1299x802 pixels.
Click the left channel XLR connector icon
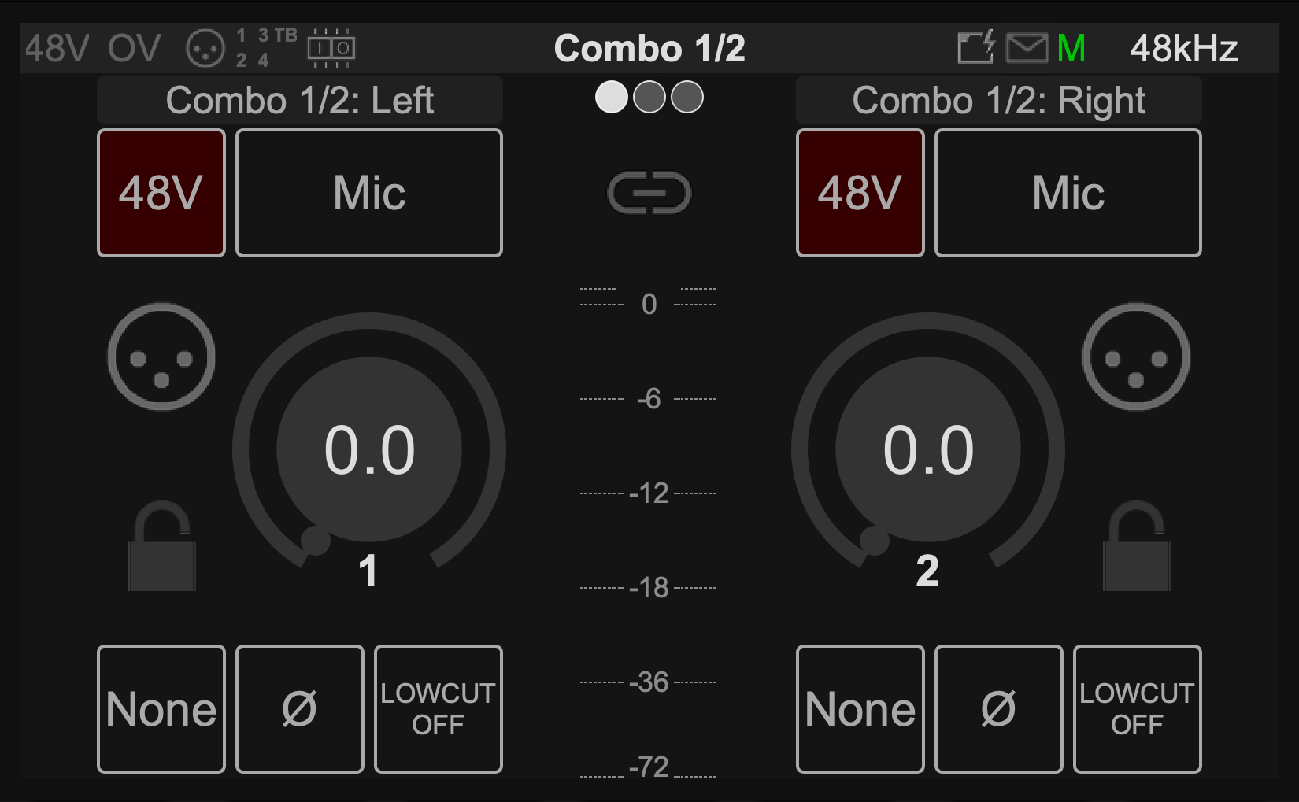[x=161, y=357]
